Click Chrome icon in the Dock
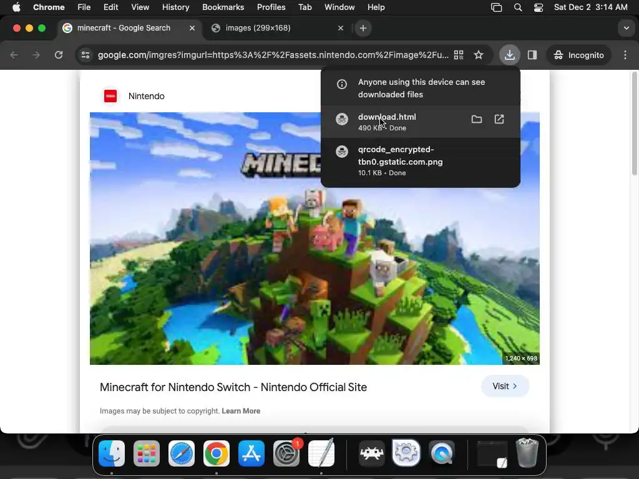This screenshot has width=639, height=479. pos(217,453)
